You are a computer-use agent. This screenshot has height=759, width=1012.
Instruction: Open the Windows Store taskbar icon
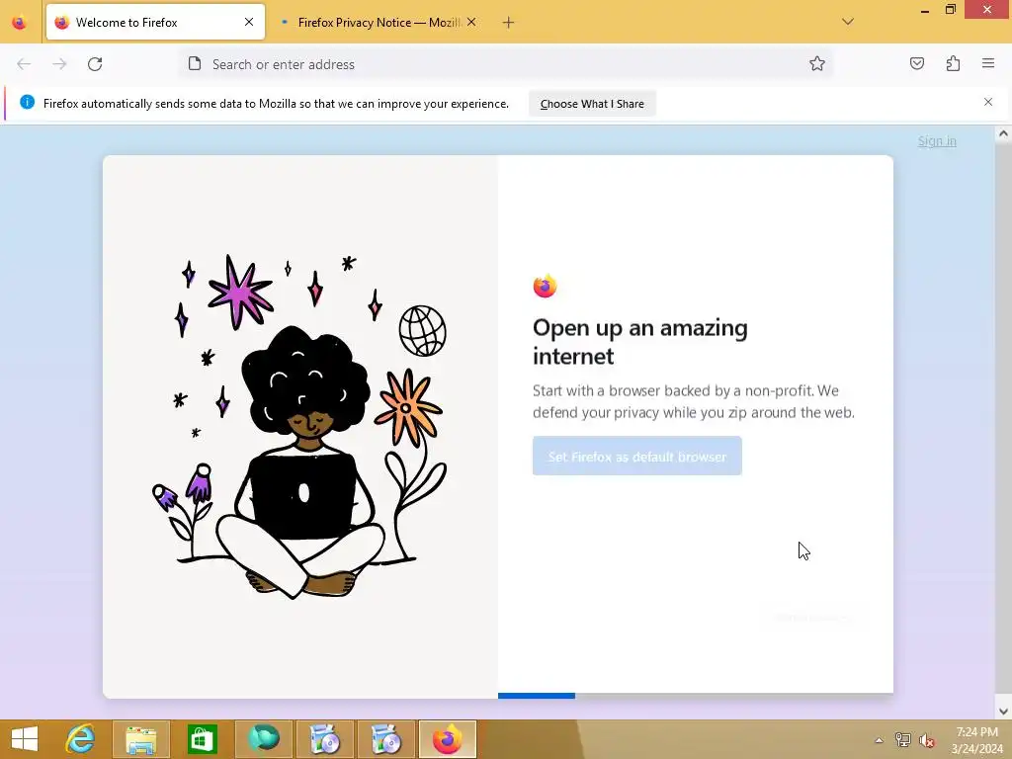tap(202, 739)
